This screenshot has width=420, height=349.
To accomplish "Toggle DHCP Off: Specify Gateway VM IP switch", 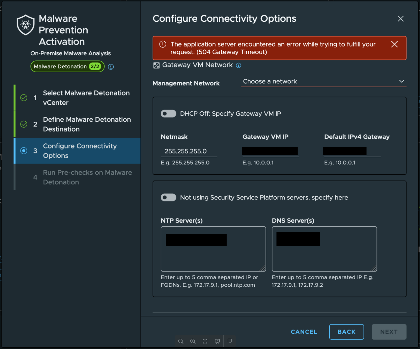I will click(x=168, y=114).
